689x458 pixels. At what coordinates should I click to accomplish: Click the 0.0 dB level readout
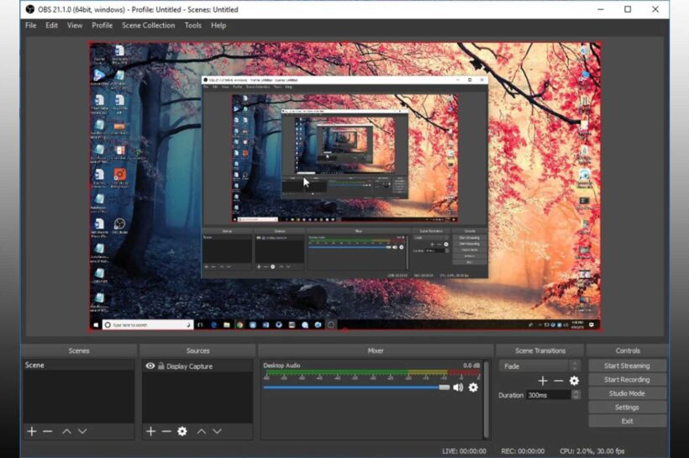pyautogui.click(x=471, y=366)
